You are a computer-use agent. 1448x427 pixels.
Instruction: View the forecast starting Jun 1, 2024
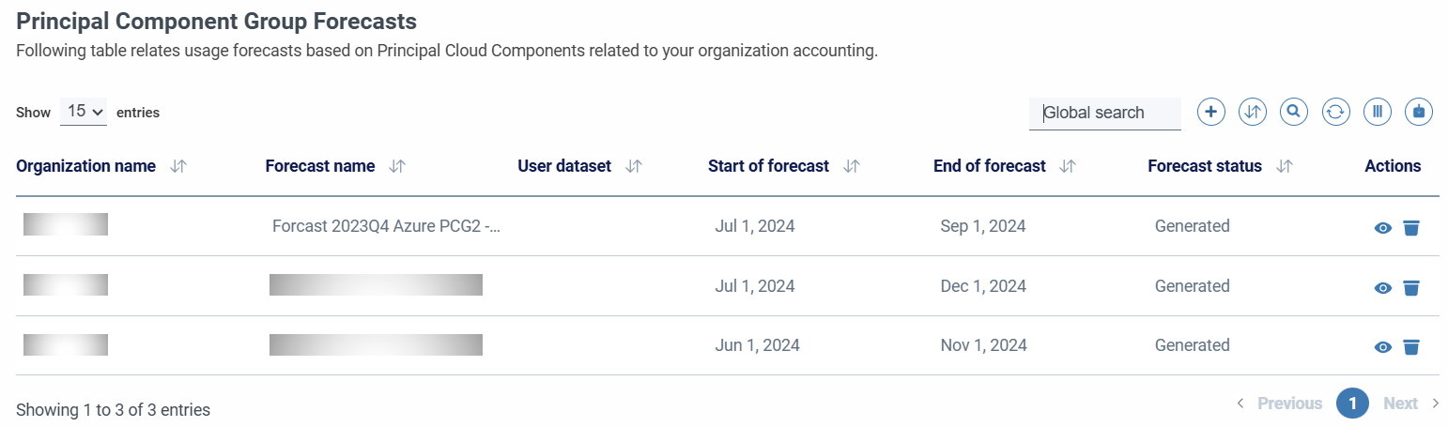pos(1382,347)
